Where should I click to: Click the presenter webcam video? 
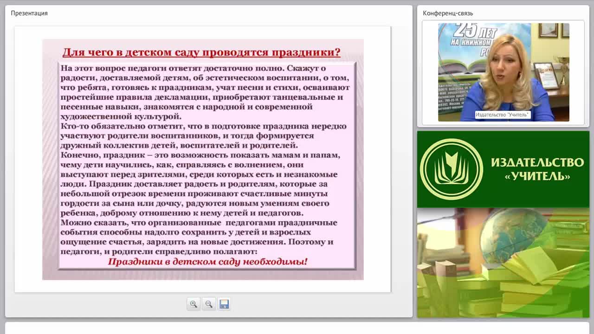(504, 72)
